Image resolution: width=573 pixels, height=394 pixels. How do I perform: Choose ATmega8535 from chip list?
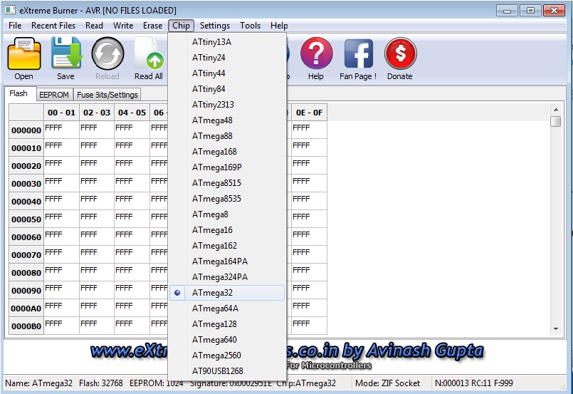click(x=227, y=199)
